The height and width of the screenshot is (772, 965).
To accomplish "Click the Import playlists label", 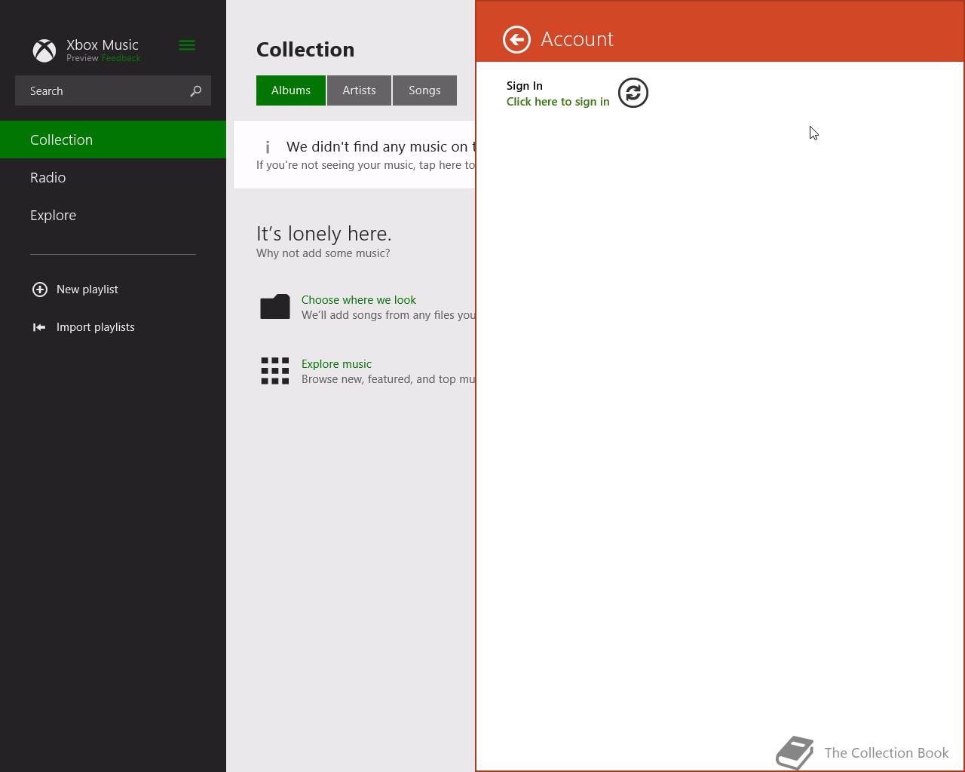I will click(x=96, y=327).
